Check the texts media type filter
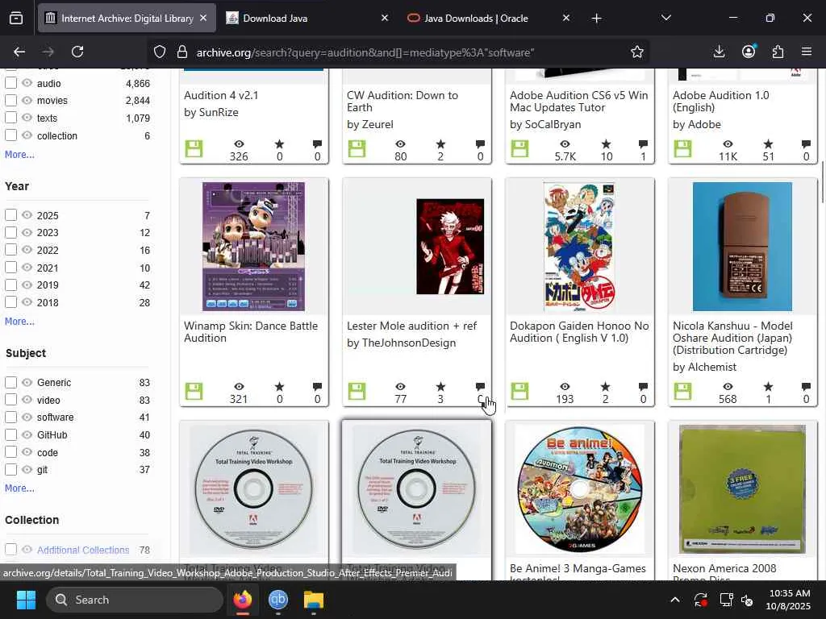 (10, 118)
